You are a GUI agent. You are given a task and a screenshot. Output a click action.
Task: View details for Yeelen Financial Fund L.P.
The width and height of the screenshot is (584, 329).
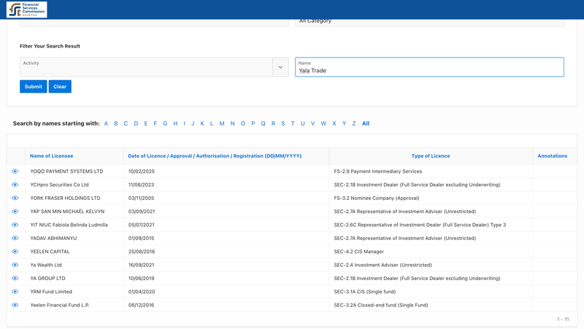pyautogui.click(x=15, y=305)
